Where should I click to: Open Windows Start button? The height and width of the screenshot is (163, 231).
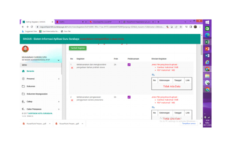click(207, 22)
